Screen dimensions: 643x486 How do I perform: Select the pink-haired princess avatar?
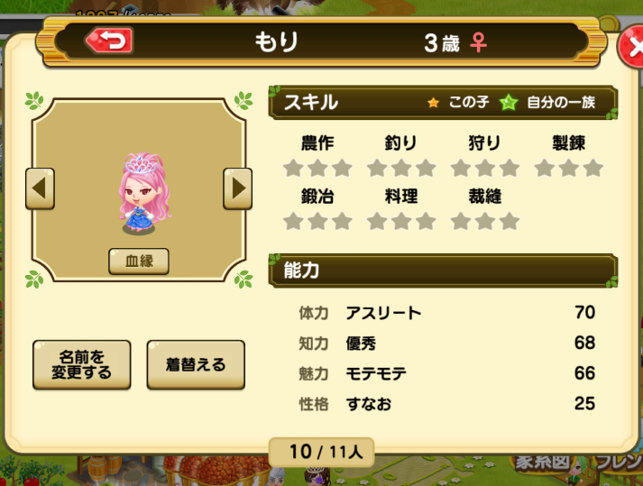(x=142, y=193)
